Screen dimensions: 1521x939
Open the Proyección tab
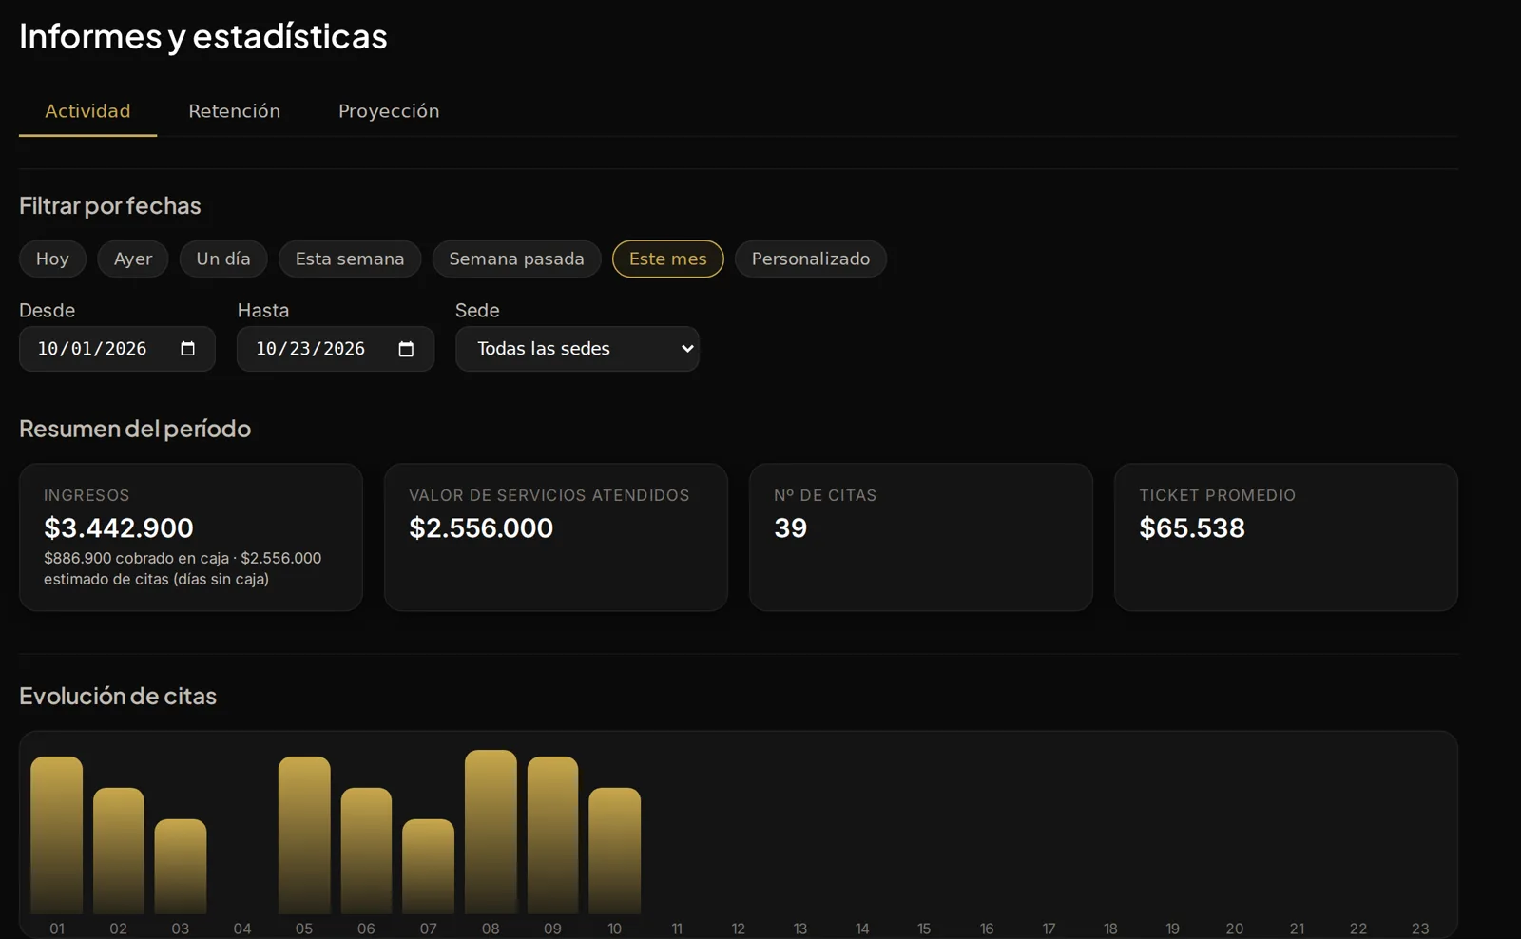pyautogui.click(x=389, y=111)
